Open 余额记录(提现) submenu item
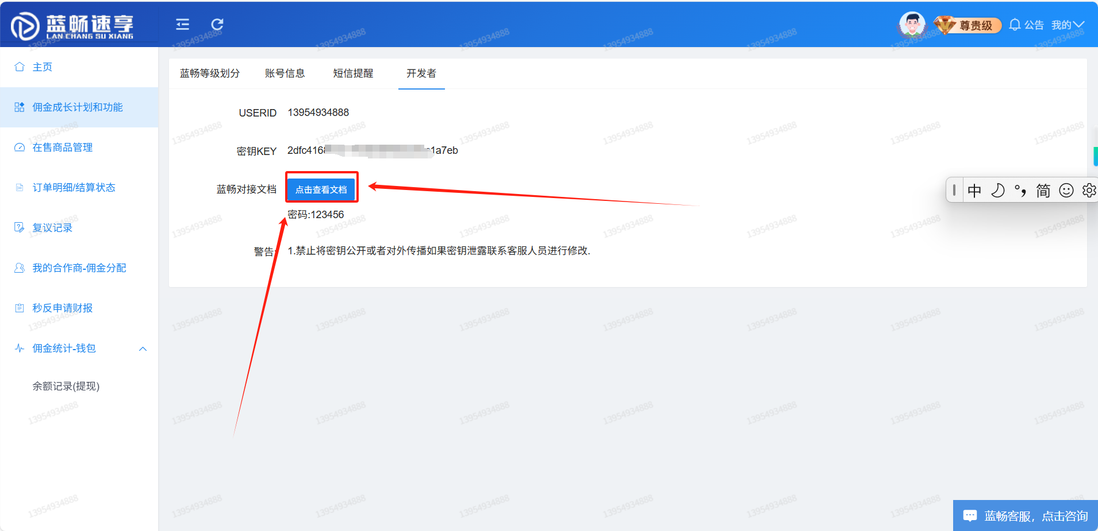Image resolution: width=1098 pixels, height=531 pixels. [66, 386]
